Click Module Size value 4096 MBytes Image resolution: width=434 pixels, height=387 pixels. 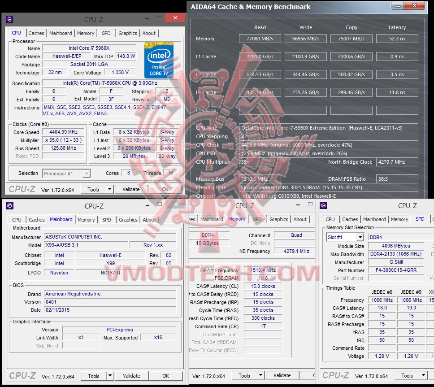click(x=396, y=246)
